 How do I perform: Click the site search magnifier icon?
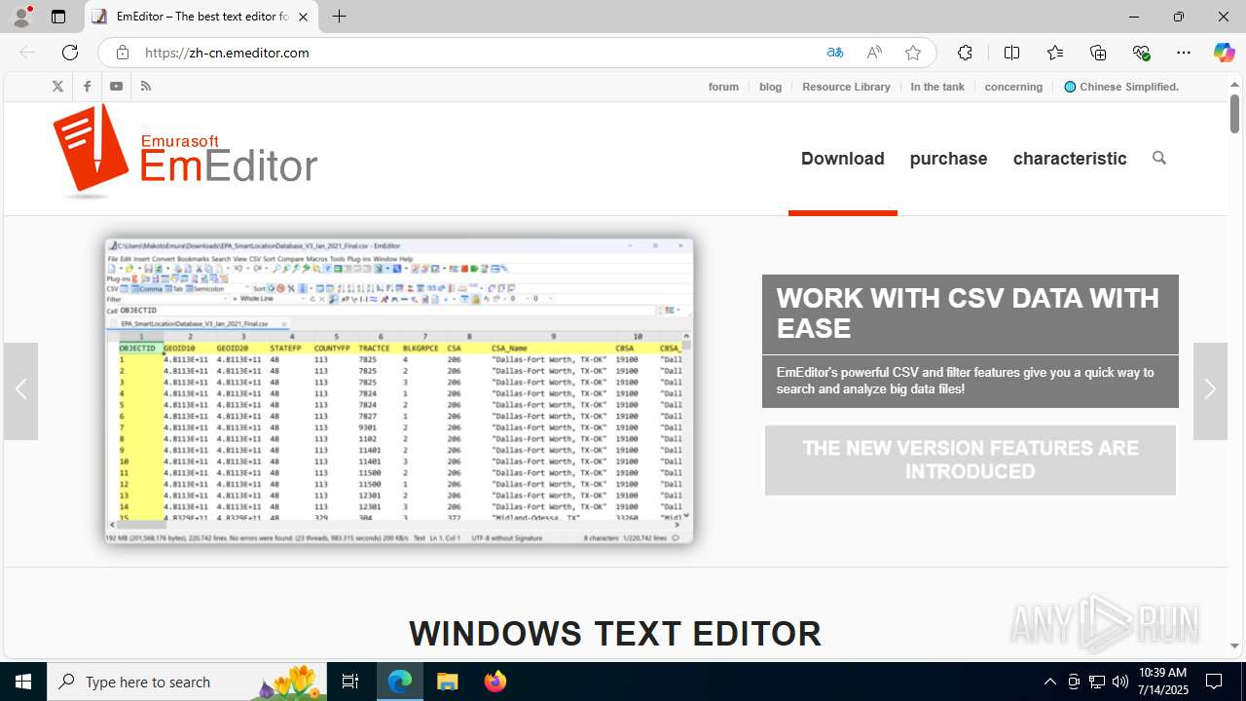[1158, 158]
